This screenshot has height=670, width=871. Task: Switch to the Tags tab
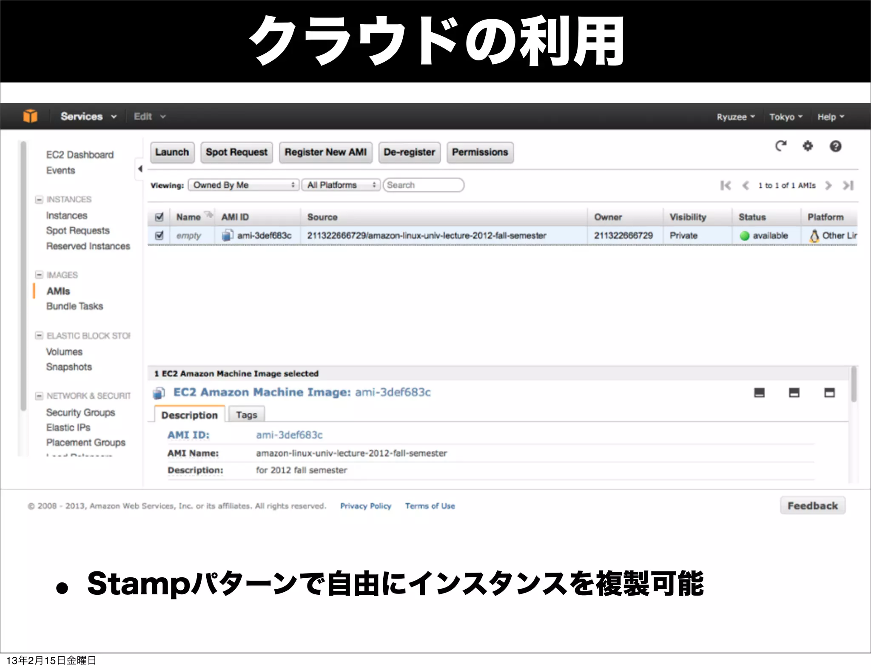coord(247,415)
